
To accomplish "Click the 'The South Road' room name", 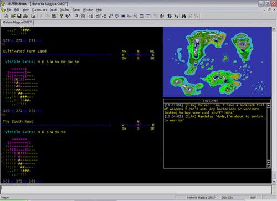I will (18, 121).
